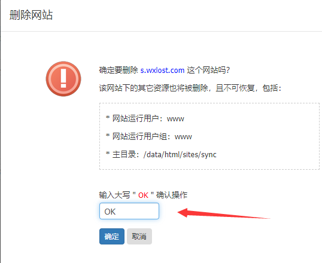
Task: Click the 删除网站 dialog title
Action: pos(31,15)
